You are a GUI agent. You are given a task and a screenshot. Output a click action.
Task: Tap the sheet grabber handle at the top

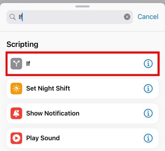click(x=82, y=7)
